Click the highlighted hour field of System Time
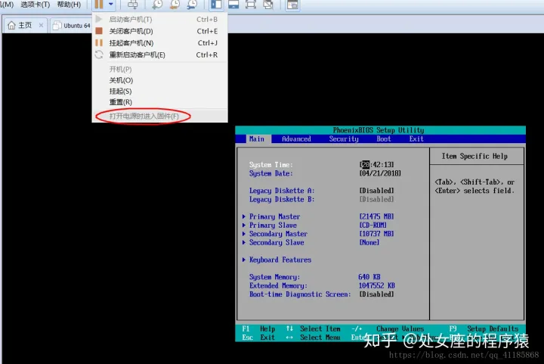This screenshot has width=544, height=364. (365, 165)
